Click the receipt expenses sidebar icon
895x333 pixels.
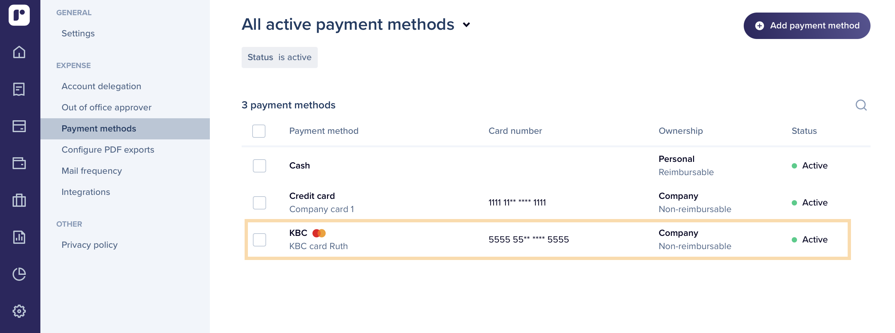19,89
